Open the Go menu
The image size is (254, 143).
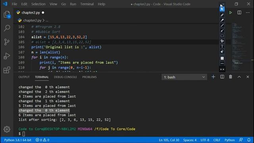pos(63,4)
